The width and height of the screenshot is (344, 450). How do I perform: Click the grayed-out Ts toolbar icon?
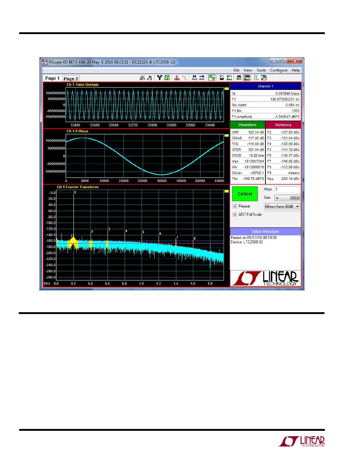pos(185,78)
